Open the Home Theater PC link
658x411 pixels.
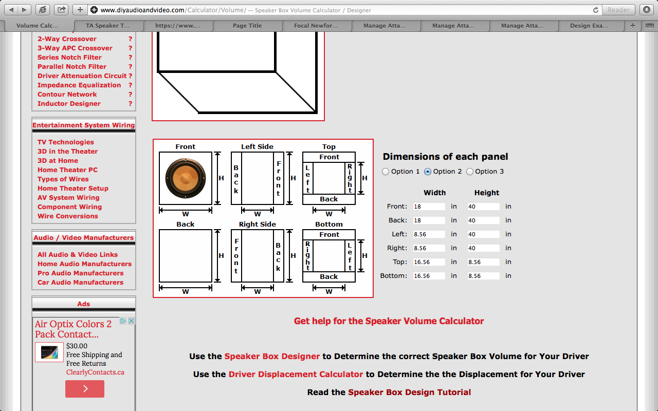click(x=67, y=170)
